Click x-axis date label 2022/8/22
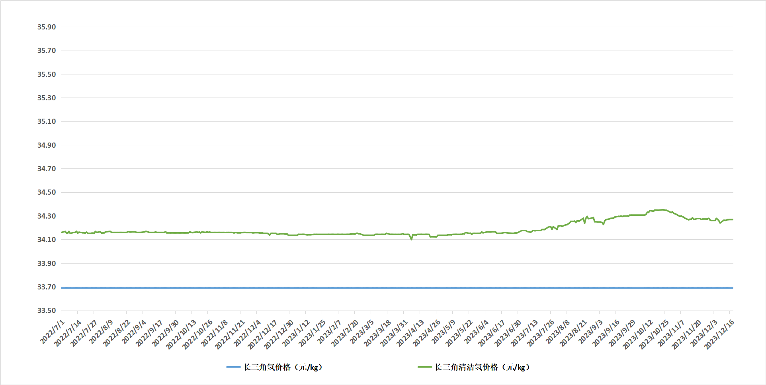 pos(117,332)
